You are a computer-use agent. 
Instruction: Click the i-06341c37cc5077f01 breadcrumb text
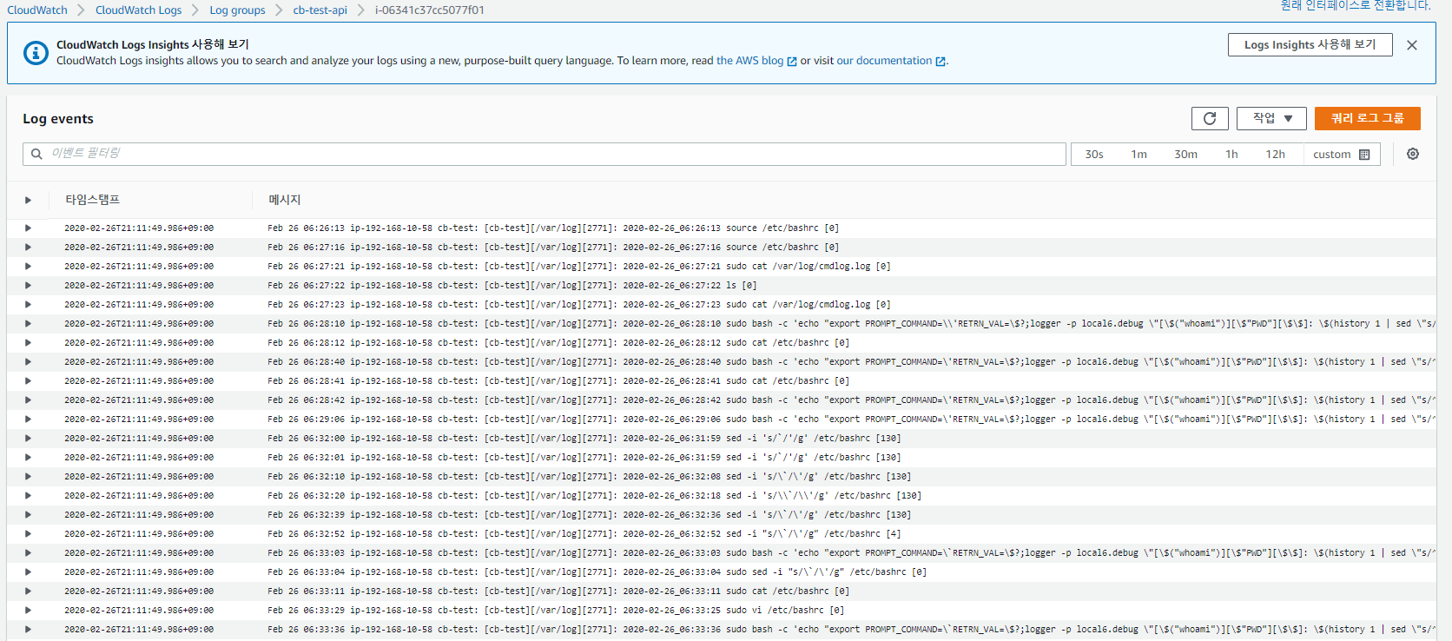[x=430, y=10]
